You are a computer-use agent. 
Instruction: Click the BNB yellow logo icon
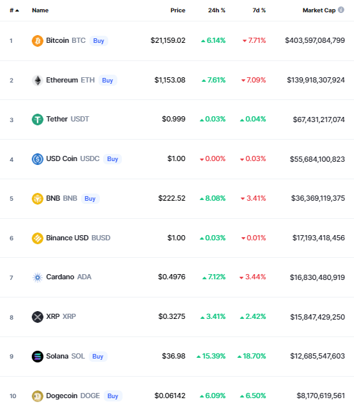[38, 199]
